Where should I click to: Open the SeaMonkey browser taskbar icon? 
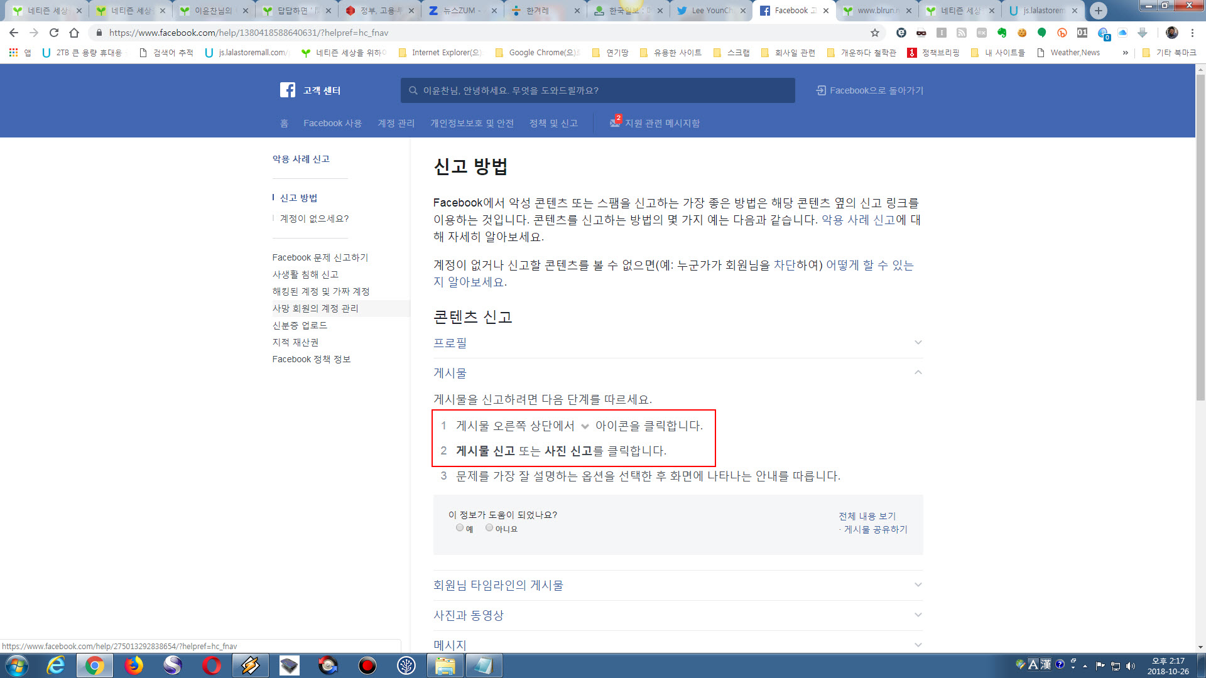(x=173, y=665)
